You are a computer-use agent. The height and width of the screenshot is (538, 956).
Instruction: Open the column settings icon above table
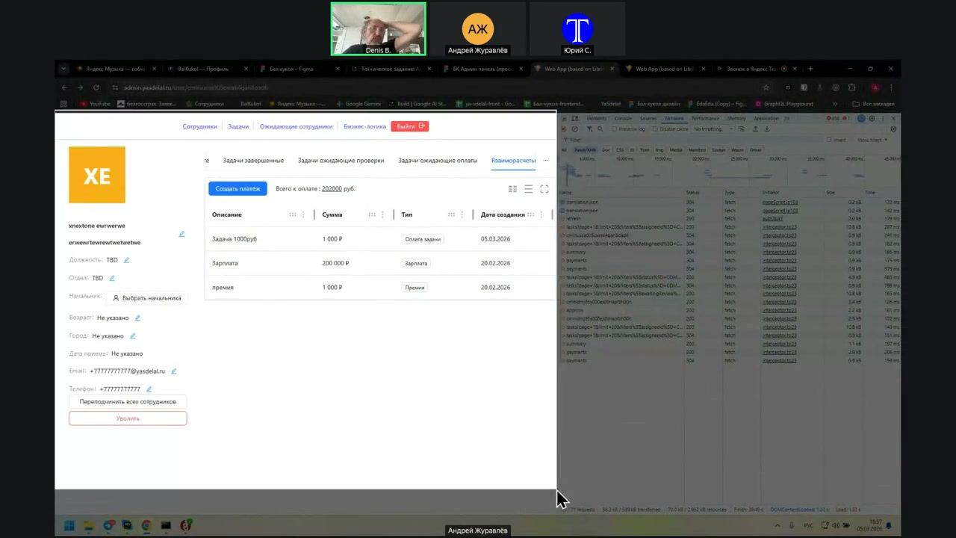pyautogui.click(x=512, y=189)
